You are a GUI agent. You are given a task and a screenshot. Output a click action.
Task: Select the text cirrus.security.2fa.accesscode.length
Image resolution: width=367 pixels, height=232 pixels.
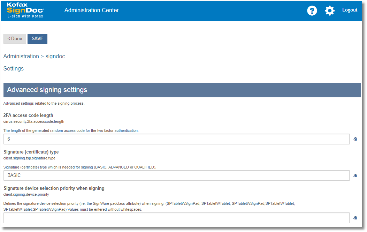pos(34,121)
